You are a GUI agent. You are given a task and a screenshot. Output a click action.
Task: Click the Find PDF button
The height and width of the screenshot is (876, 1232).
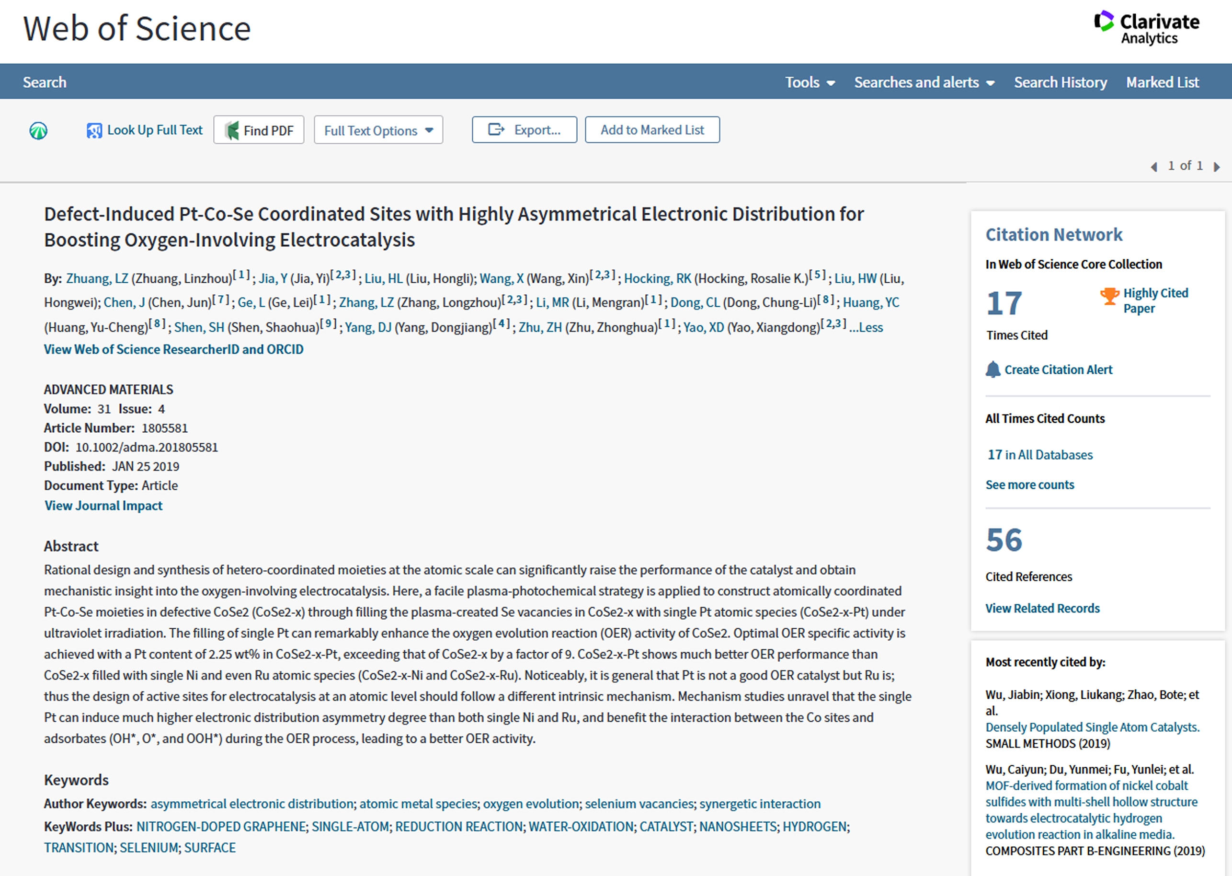tap(259, 130)
